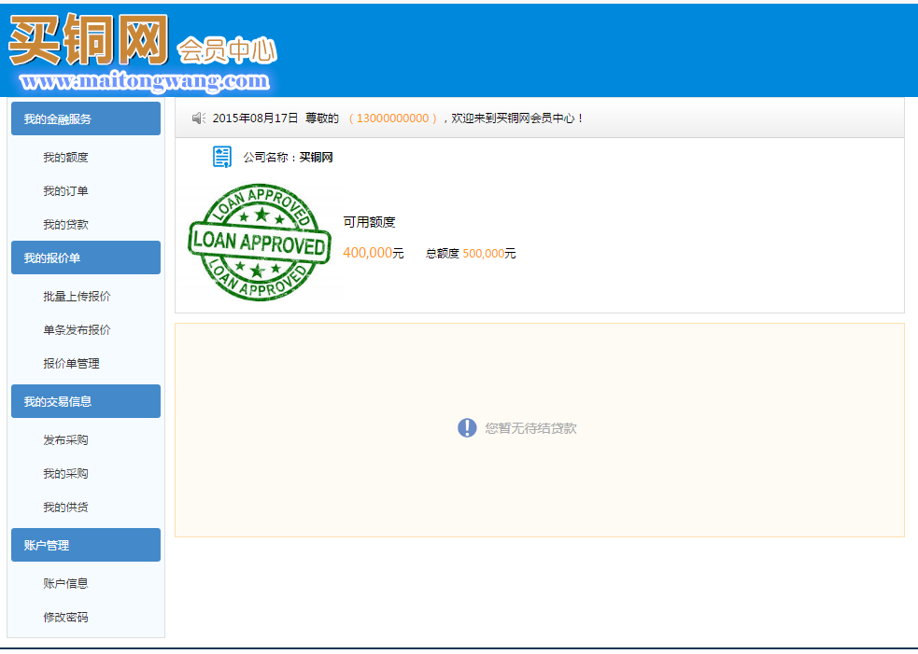Go to 我的供货 page
Image resolution: width=918 pixels, height=654 pixels.
coord(65,508)
